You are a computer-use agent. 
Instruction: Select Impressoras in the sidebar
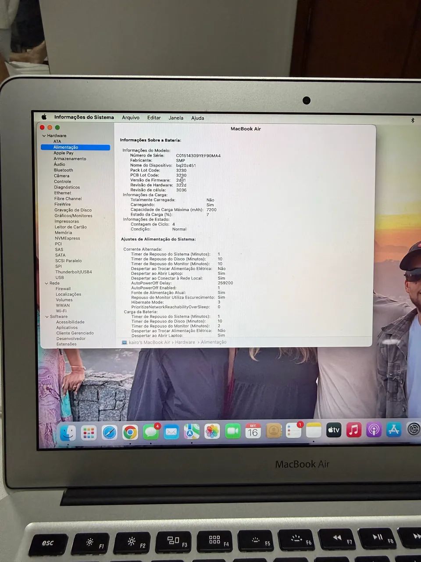pyautogui.click(x=67, y=222)
